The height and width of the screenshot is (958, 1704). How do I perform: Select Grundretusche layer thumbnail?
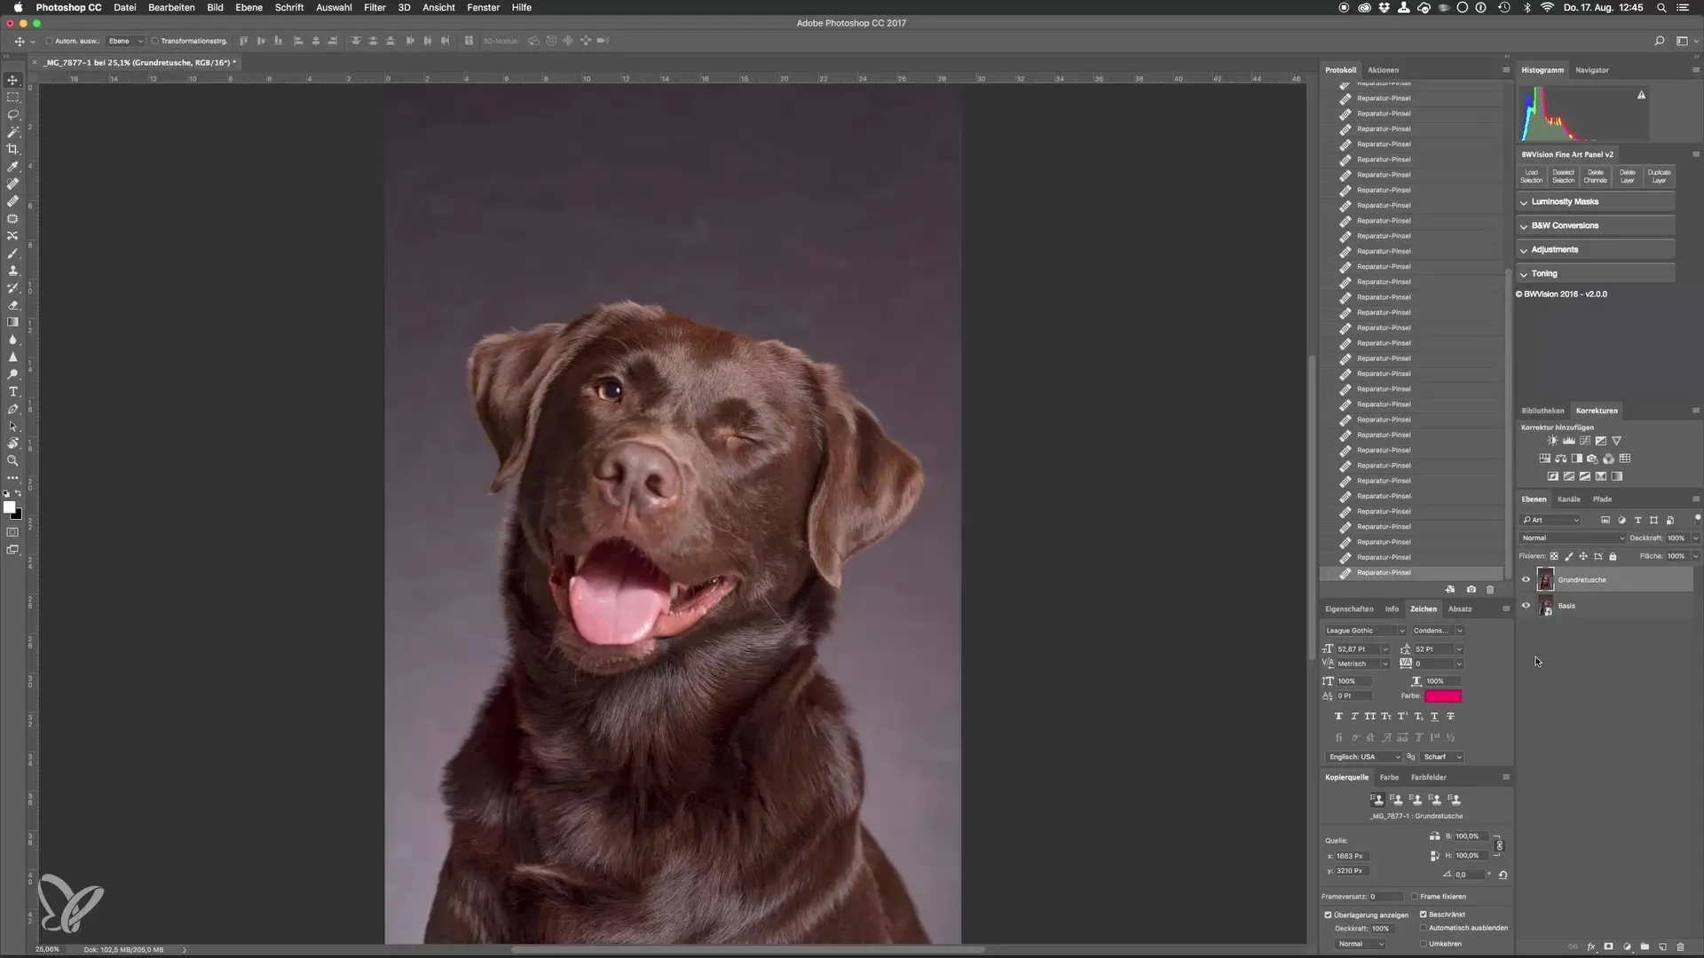(1545, 580)
